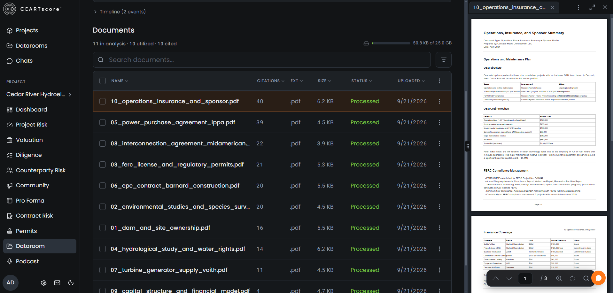The width and height of the screenshot is (613, 293).
Task: Click the Search documents input field
Action: (x=262, y=60)
